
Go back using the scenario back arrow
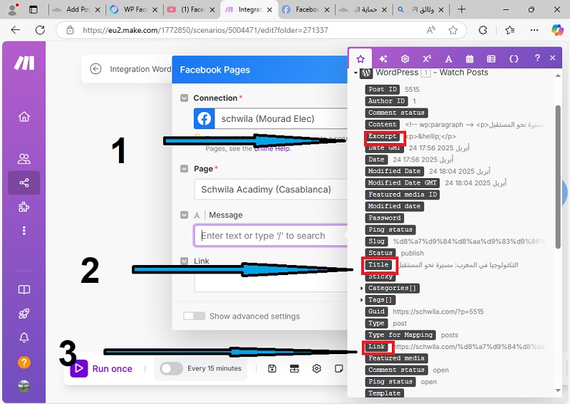(95, 68)
